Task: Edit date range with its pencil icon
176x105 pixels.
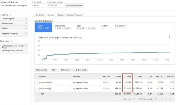Action: point(26,45)
